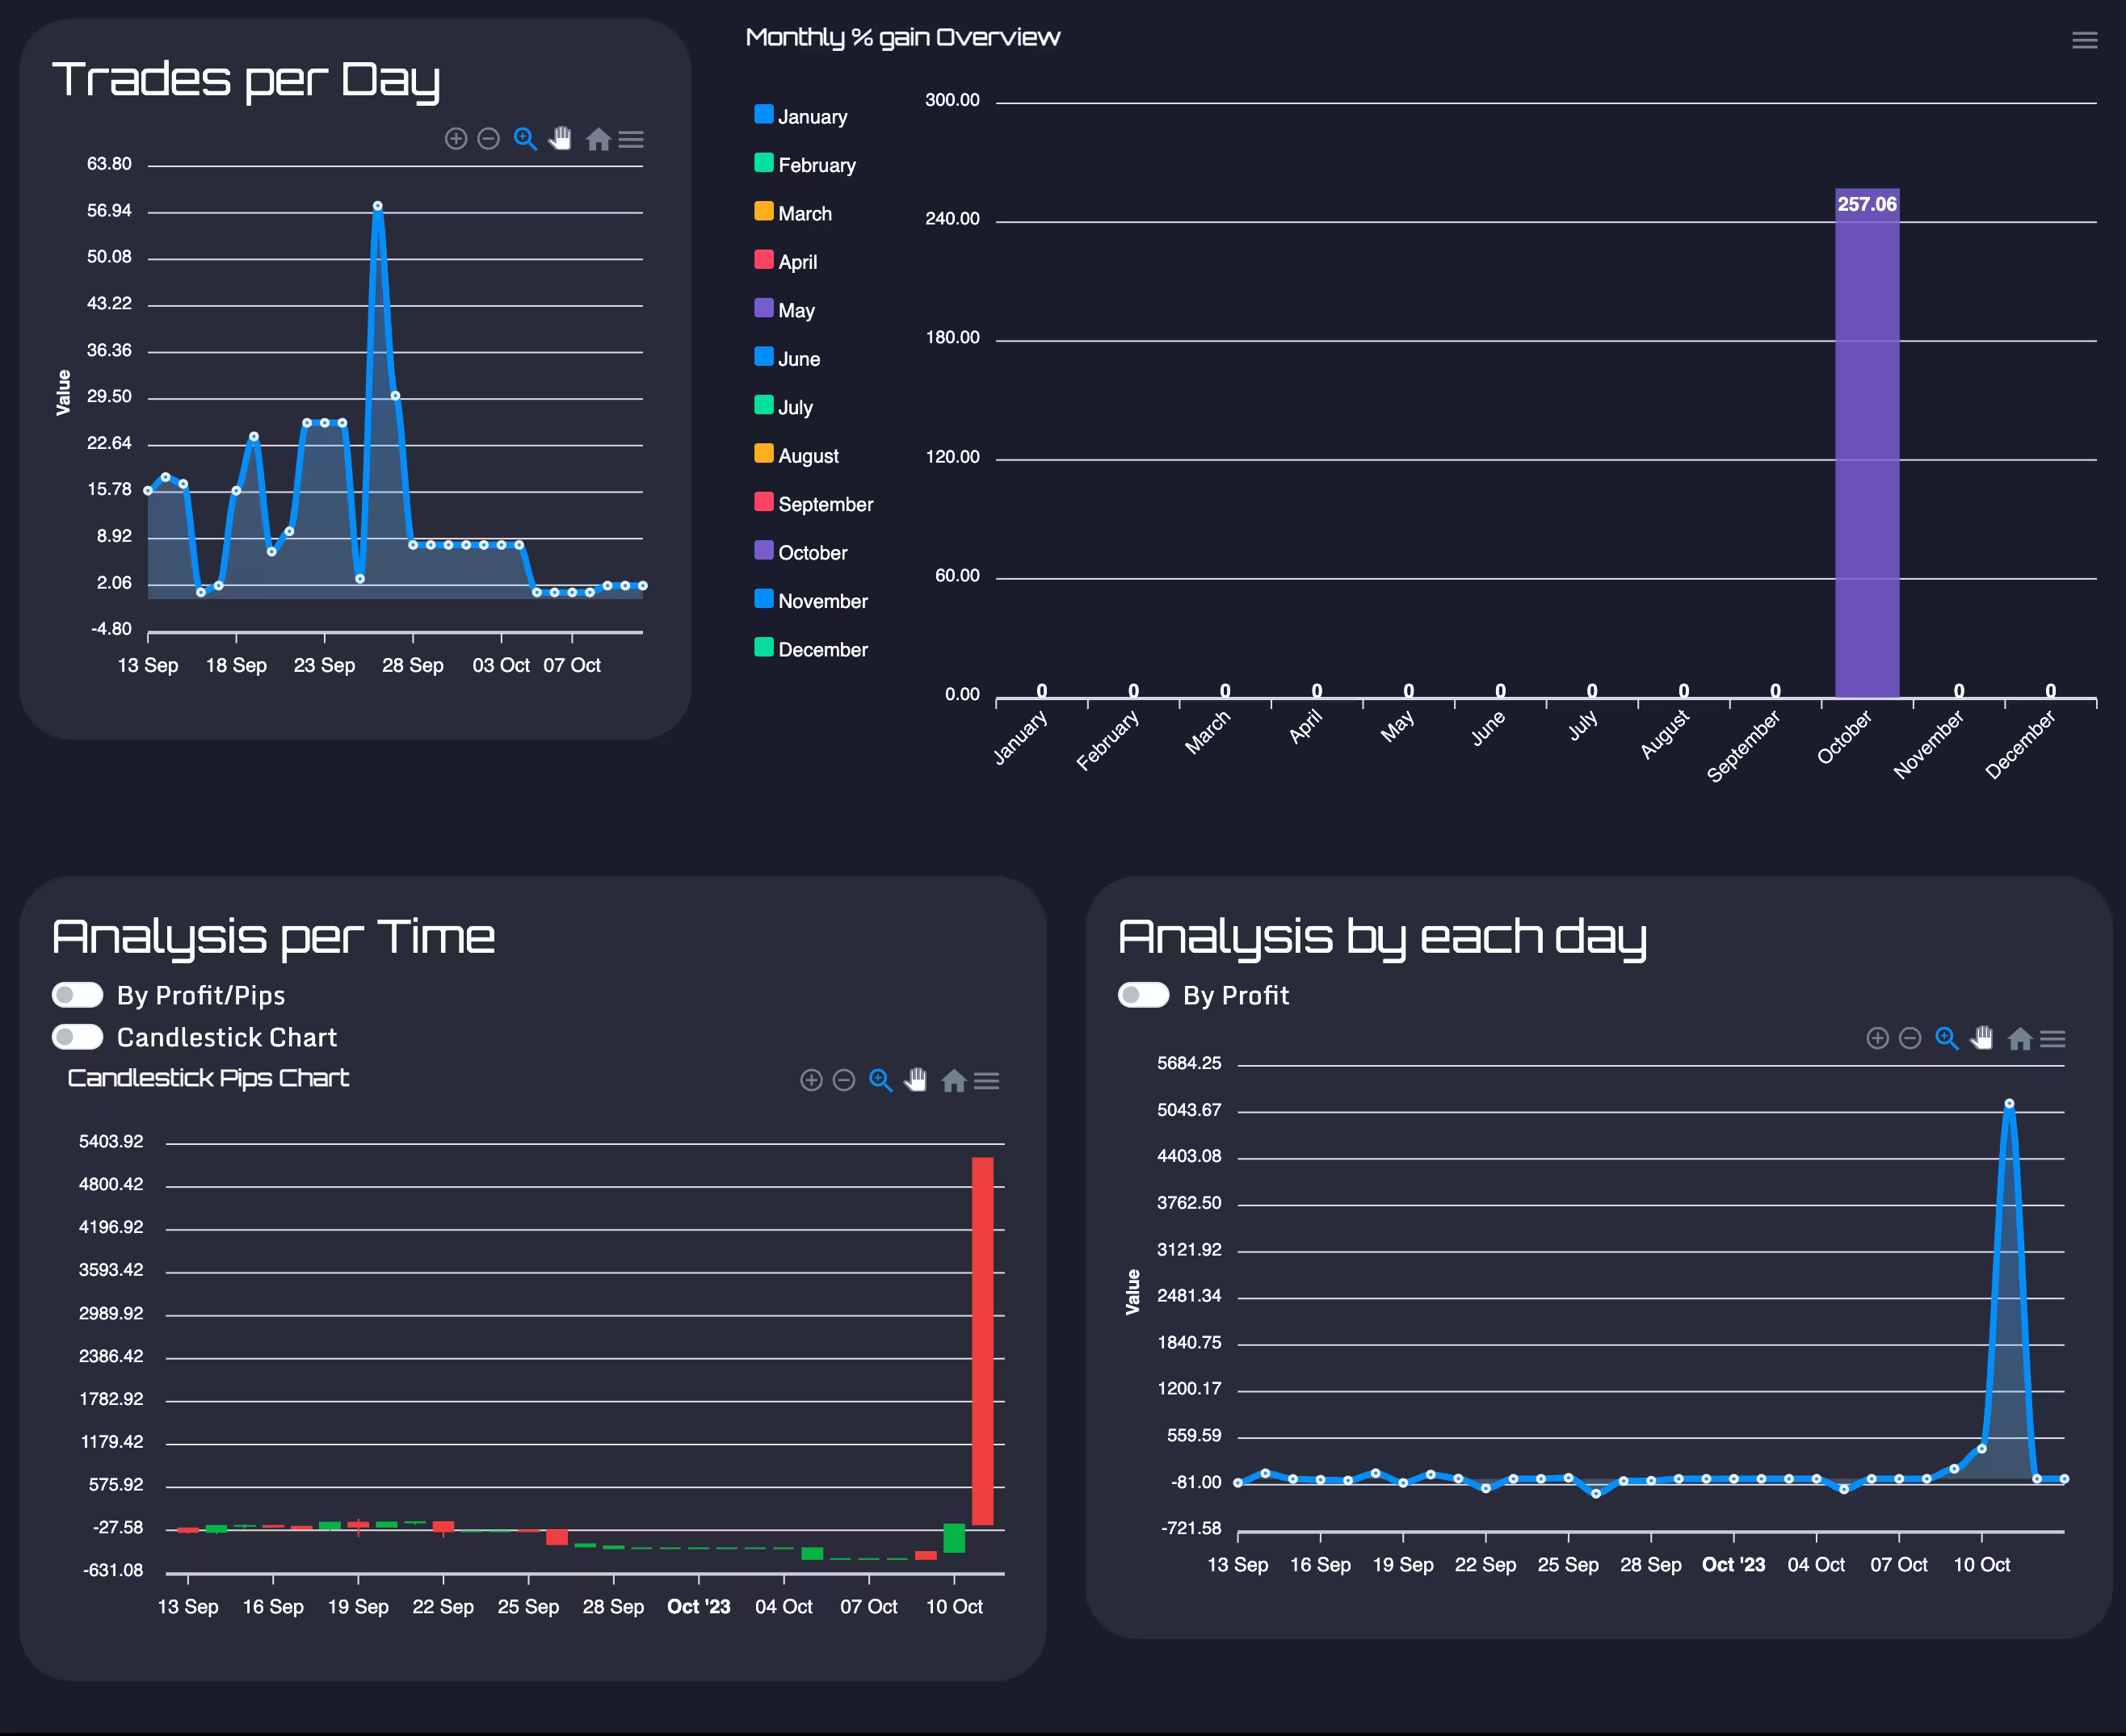Click the purple October bar showing 257.06
The width and height of the screenshot is (2126, 1736).
[x=1867, y=443]
